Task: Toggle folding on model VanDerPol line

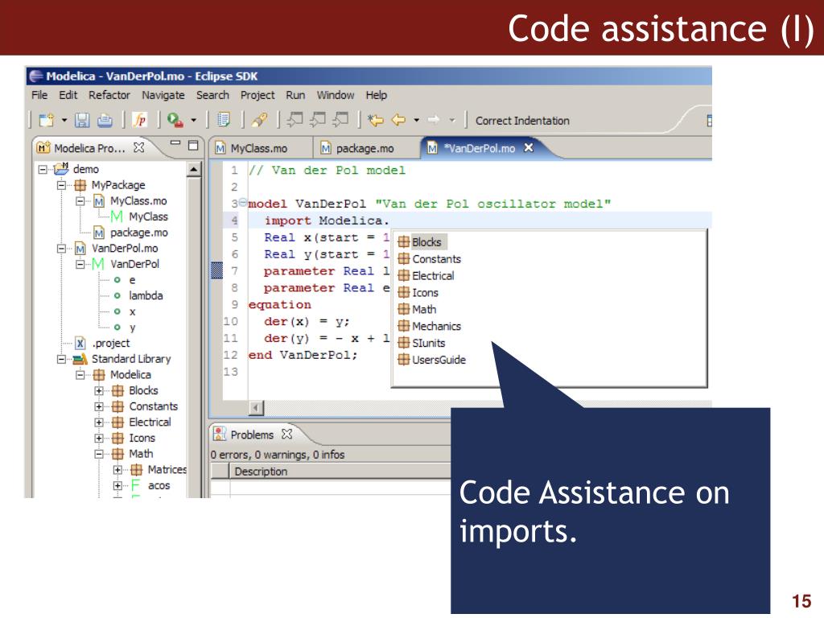Action: (x=242, y=202)
